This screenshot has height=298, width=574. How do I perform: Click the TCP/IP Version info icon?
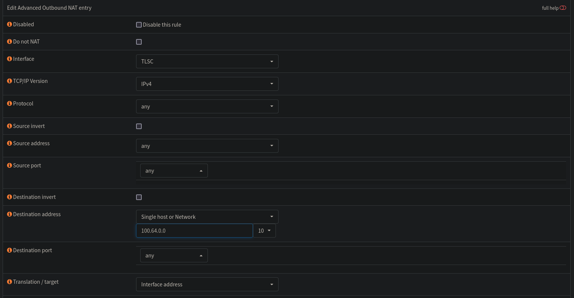[10, 81]
